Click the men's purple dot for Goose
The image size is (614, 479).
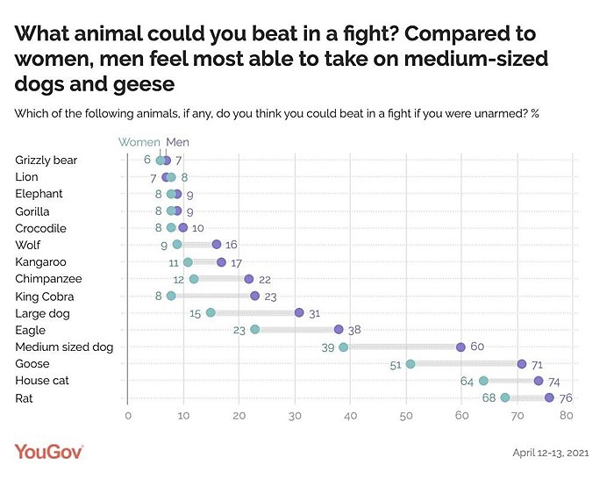pyautogui.click(x=522, y=363)
